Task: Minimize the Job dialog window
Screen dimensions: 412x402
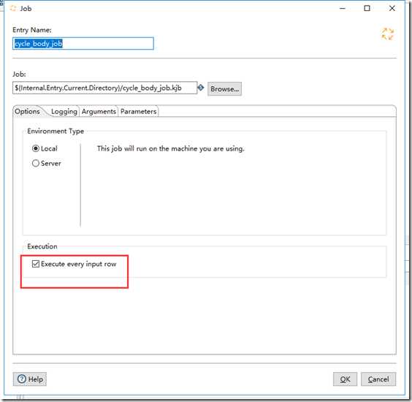Action: (343, 9)
